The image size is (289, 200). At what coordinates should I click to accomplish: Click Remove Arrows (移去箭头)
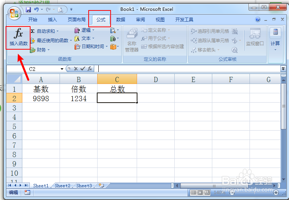coord(205,50)
